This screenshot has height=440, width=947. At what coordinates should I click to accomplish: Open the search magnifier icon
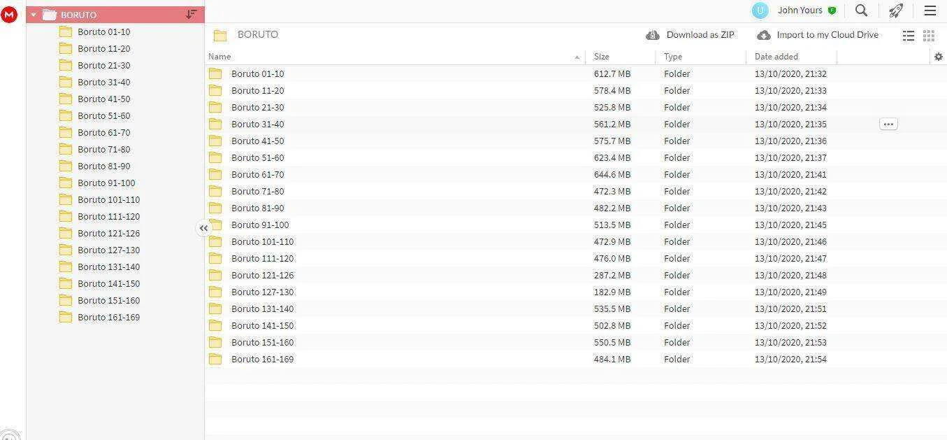[861, 10]
